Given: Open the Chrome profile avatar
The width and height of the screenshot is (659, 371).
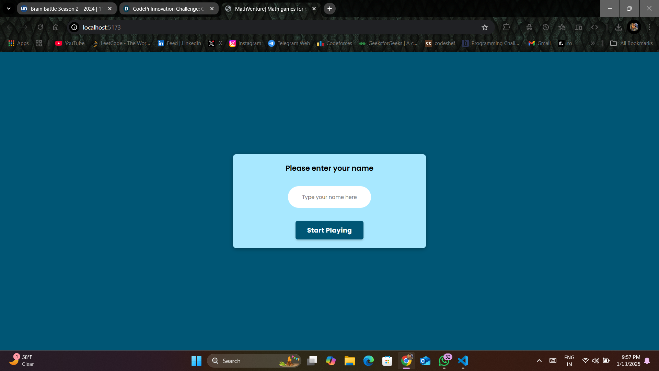Looking at the screenshot, I should 634,27.
